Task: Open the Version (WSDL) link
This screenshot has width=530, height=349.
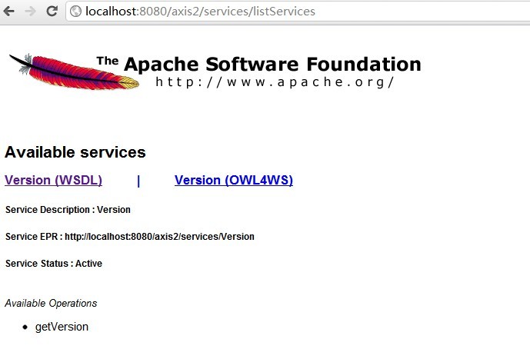Action: pyautogui.click(x=53, y=180)
